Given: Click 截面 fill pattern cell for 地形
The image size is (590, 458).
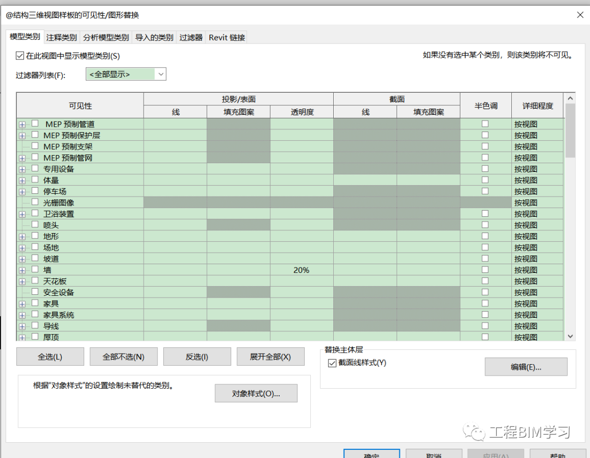Looking at the screenshot, I should coord(428,236).
